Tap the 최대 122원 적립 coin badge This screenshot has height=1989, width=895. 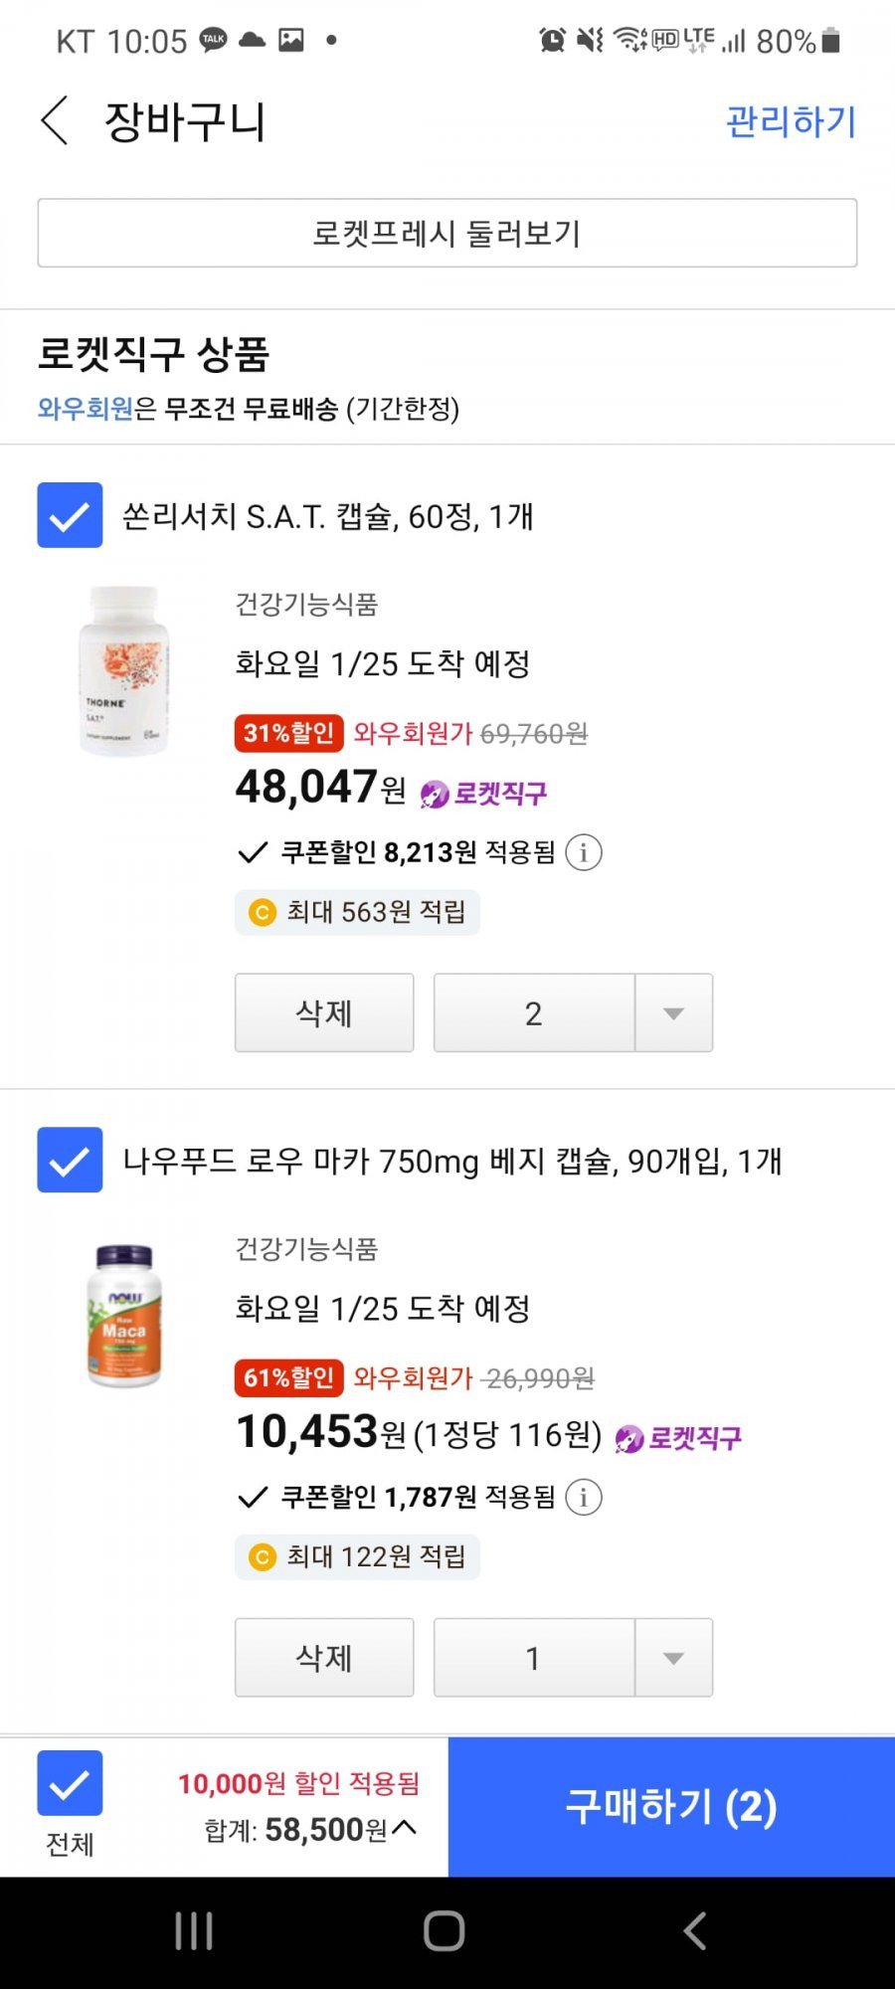tap(357, 1556)
